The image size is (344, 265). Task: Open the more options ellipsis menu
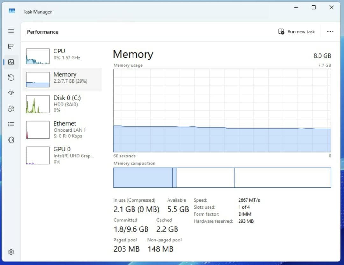point(330,31)
